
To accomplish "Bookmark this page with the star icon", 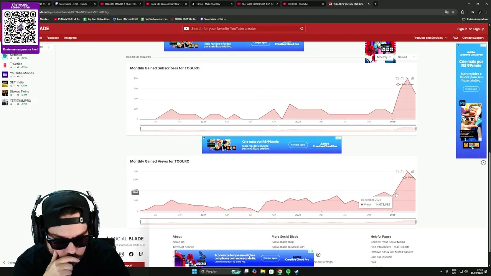I will 453,12.
